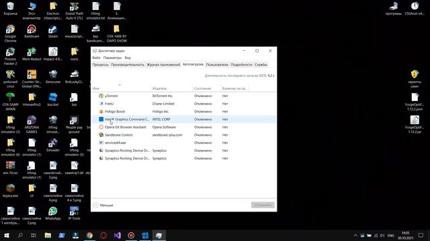Screen dimensions: 430x241
Task: Select INTEL CORP publisher cell
Action: 161,119
